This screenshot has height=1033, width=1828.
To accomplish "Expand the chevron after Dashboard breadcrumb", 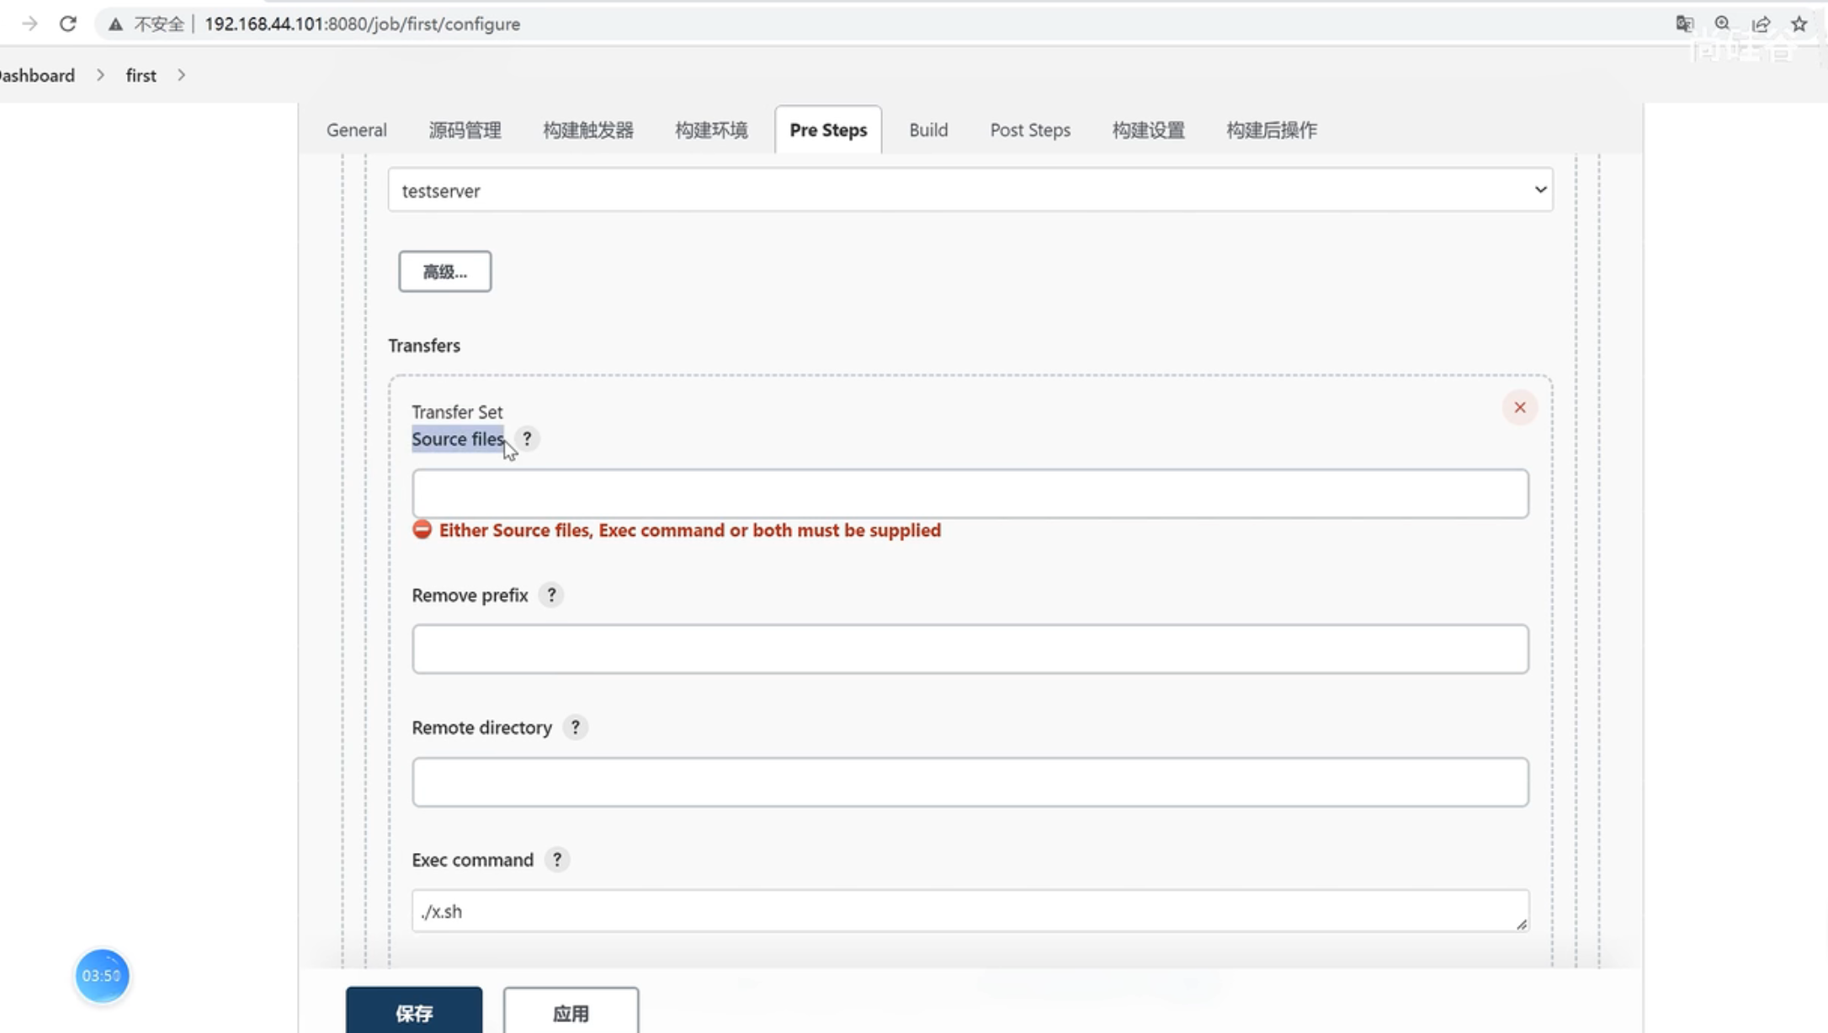I will click(x=100, y=76).
